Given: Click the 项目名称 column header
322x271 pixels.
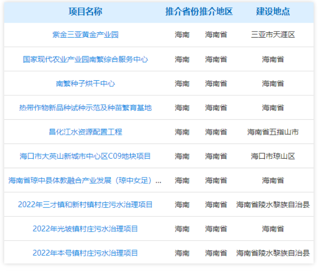Looking at the screenshot, I should point(85,12).
